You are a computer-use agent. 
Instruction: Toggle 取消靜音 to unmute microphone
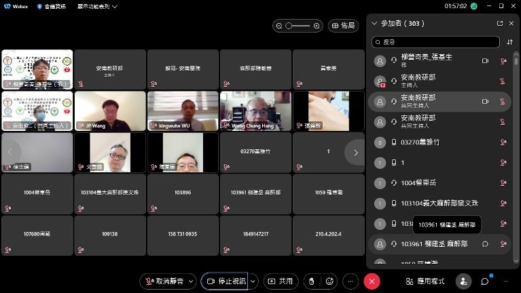pyautogui.click(x=163, y=281)
